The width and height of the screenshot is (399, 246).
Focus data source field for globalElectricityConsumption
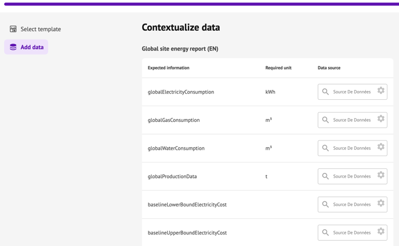[x=351, y=92]
